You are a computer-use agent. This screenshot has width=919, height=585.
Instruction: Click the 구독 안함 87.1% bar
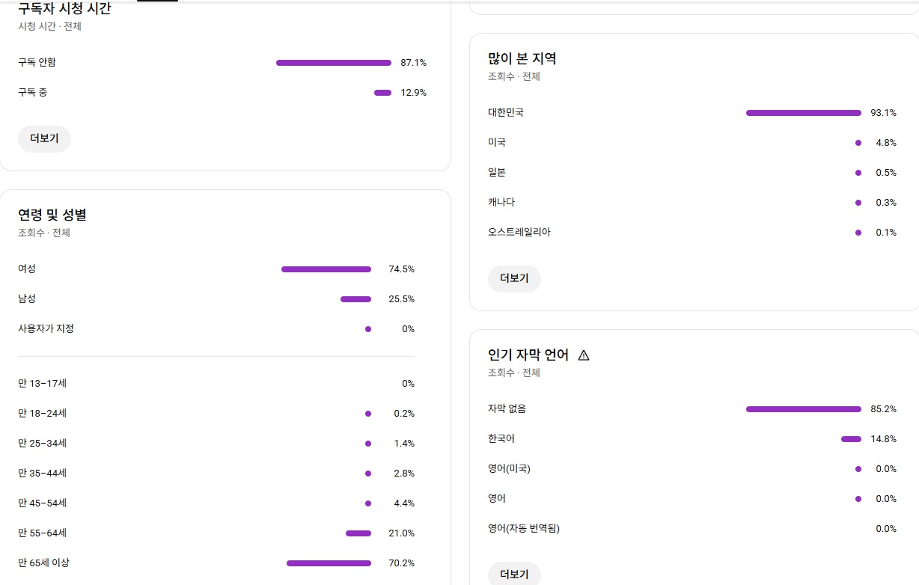(x=333, y=63)
